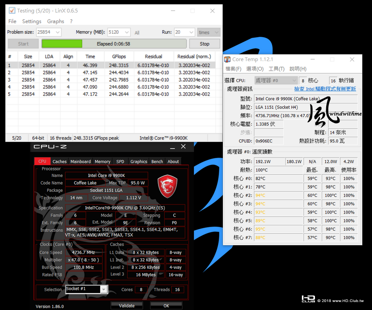Open the LinX File menu
This screenshot has width=372, height=310.
pyautogui.click(x=12, y=21)
